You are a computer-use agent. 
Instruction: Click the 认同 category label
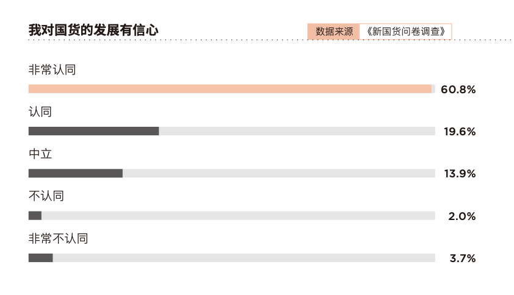tap(40, 112)
